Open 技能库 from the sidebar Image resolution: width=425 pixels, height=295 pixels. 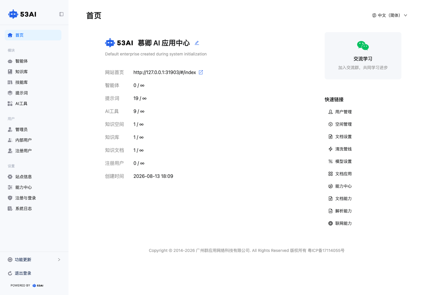[x=33, y=82]
